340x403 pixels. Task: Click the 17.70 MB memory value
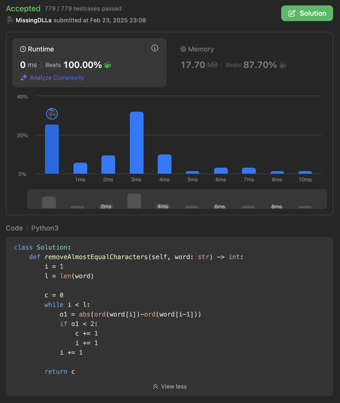(199, 65)
